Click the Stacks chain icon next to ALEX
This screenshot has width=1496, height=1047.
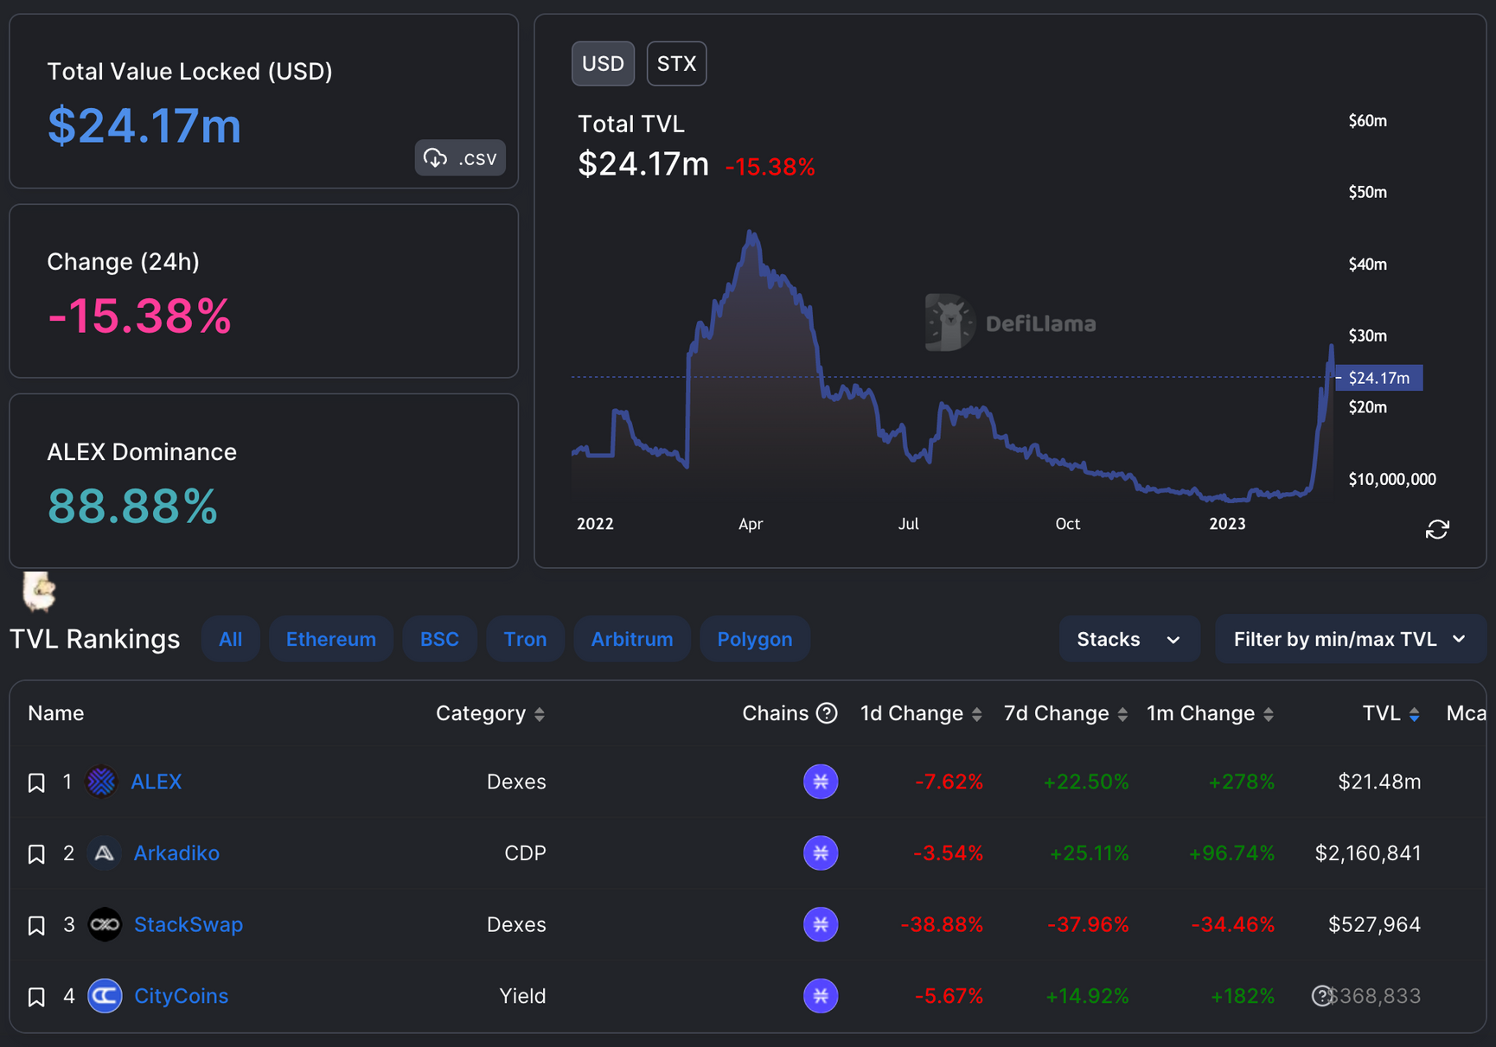click(x=820, y=781)
